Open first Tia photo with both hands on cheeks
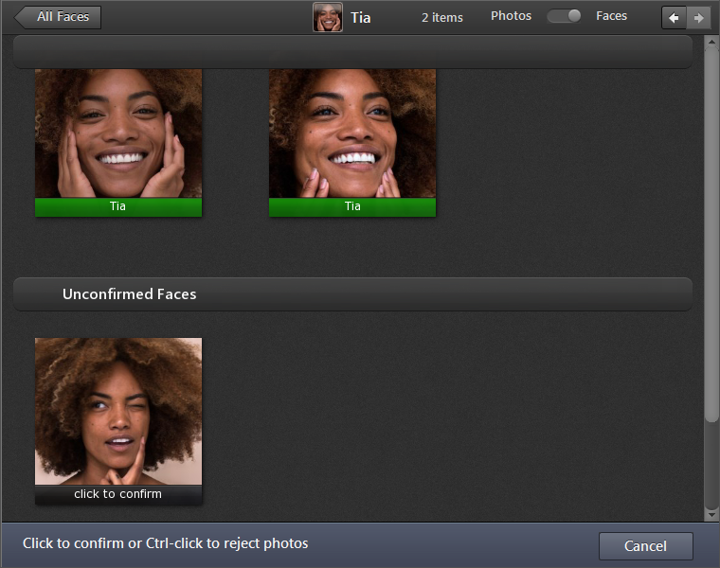 click(118, 133)
